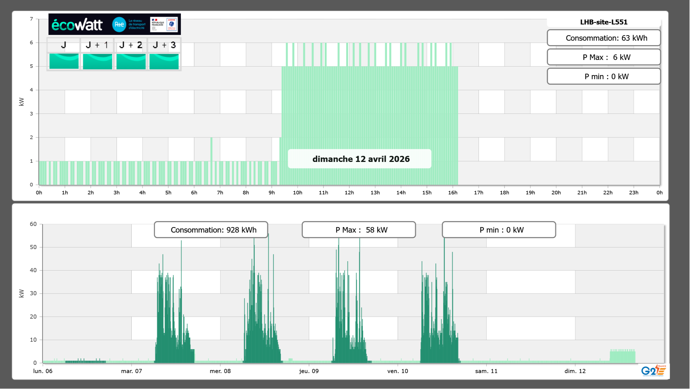Click the G2E France logo
This screenshot has height=389, width=690.
coord(653,370)
